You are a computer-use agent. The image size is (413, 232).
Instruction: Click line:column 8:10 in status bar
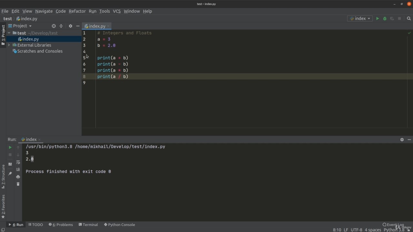click(337, 230)
